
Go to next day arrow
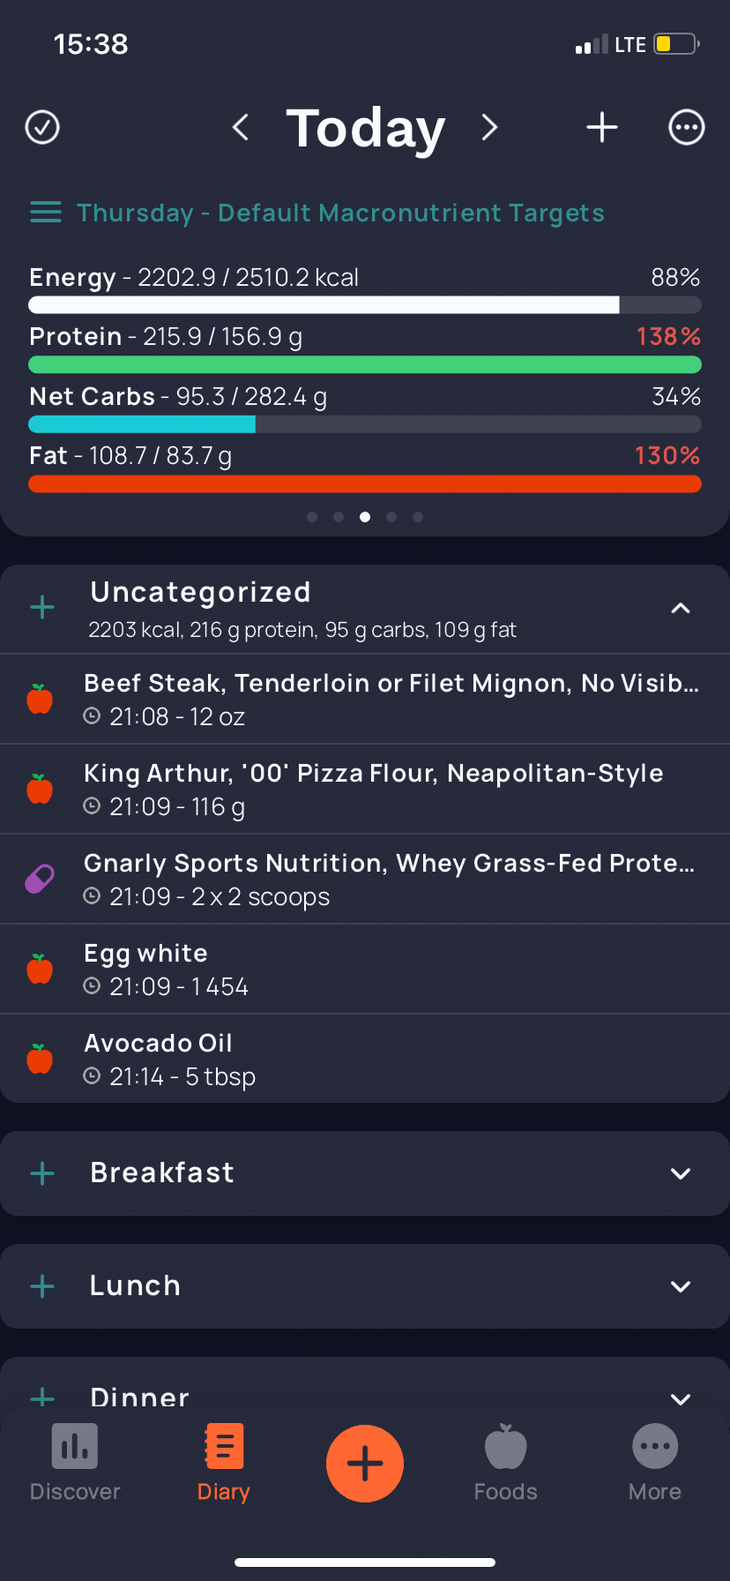click(489, 127)
